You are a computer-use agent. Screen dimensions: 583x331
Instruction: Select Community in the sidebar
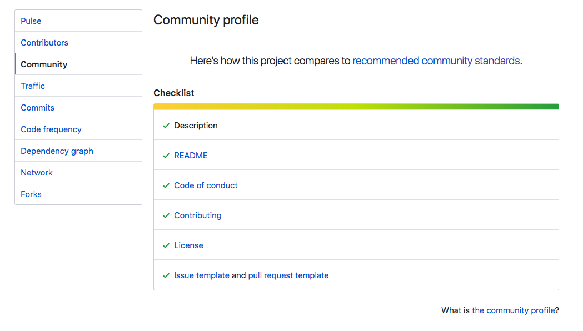click(x=44, y=64)
